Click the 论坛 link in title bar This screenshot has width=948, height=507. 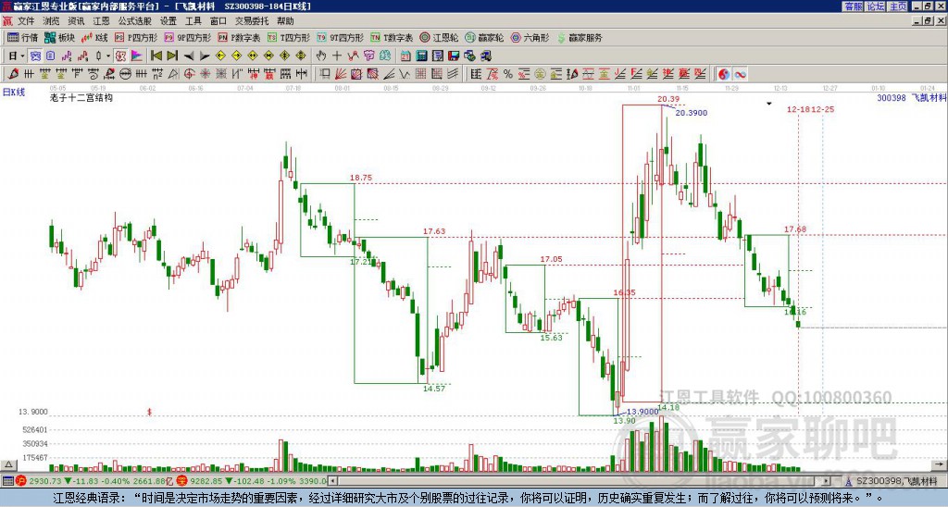876,6
